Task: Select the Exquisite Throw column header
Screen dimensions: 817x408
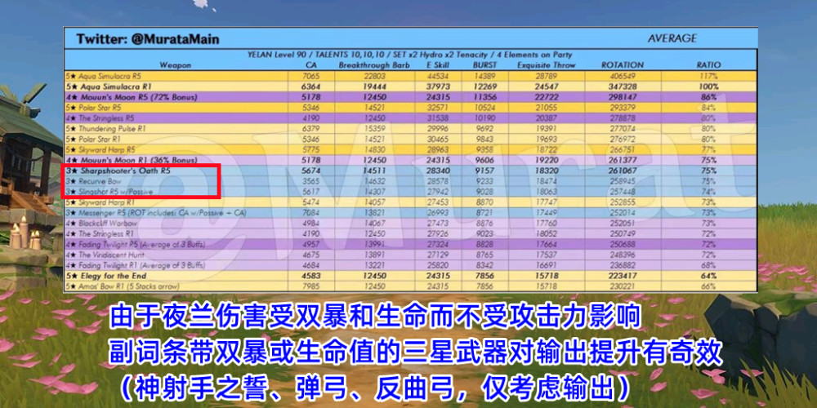Action: [x=545, y=64]
